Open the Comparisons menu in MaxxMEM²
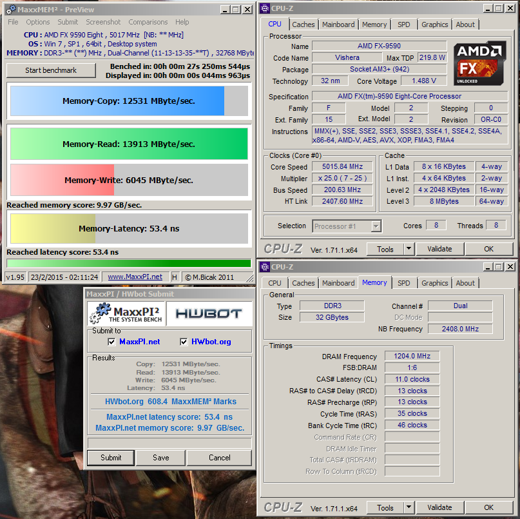This screenshot has height=519, width=520. (x=148, y=22)
